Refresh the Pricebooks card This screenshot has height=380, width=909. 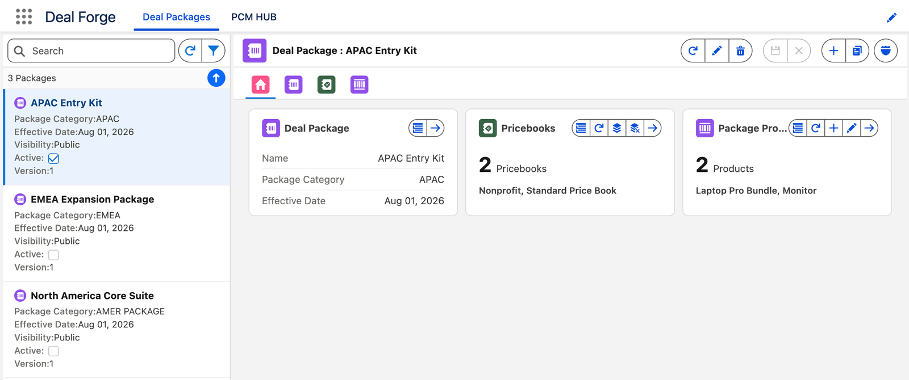599,128
